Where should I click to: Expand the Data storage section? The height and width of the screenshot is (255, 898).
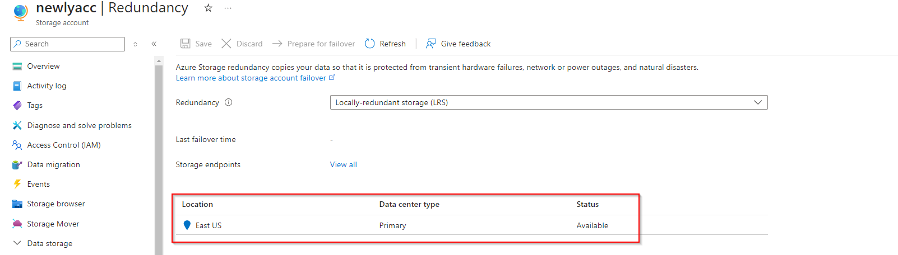pos(17,243)
